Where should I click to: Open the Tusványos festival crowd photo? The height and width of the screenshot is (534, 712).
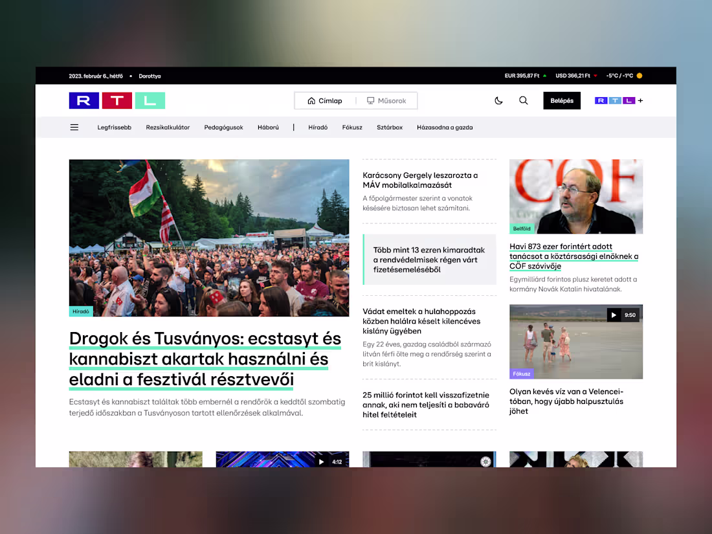pyautogui.click(x=209, y=238)
